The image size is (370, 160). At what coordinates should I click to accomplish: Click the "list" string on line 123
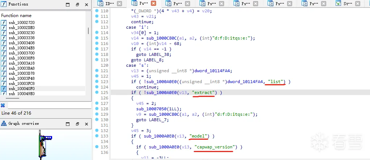pos(275,82)
